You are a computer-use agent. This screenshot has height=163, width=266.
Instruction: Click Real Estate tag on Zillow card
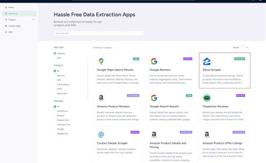239,59
